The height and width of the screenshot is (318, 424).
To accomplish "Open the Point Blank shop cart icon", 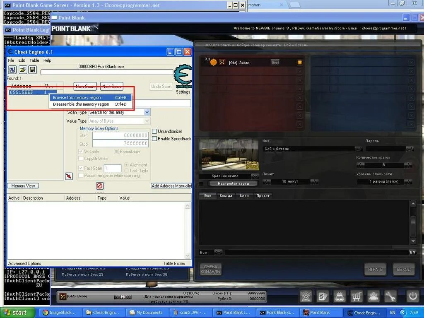I will (x=357, y=296).
